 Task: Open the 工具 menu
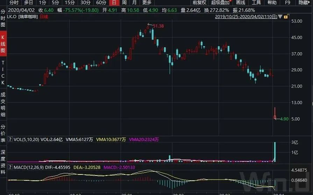pyautogui.click(x=256, y=2)
